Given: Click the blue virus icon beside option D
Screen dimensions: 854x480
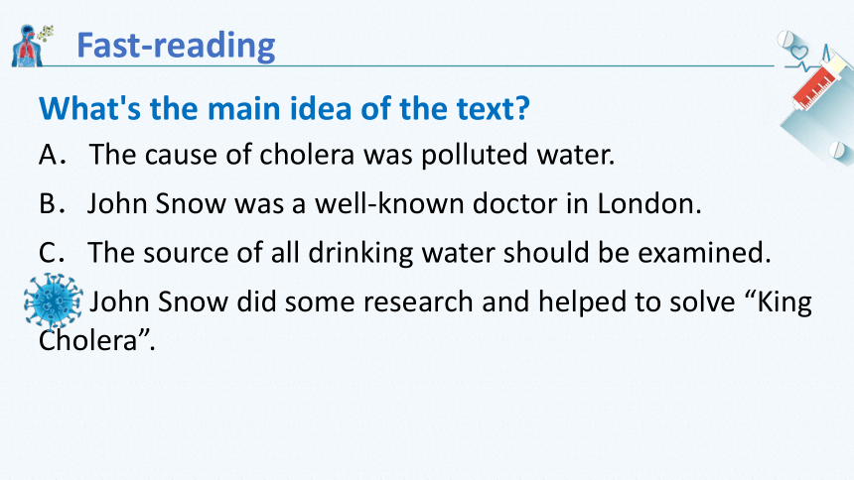Looking at the screenshot, I should (53, 301).
